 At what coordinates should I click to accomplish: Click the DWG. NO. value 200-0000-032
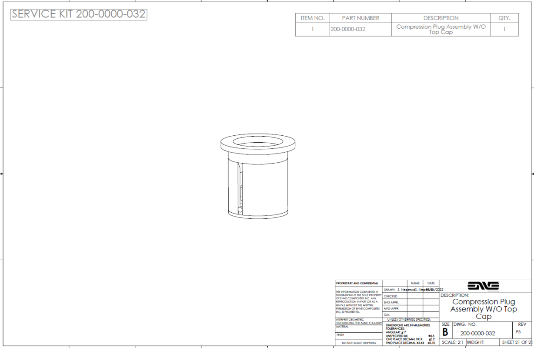(x=477, y=333)
